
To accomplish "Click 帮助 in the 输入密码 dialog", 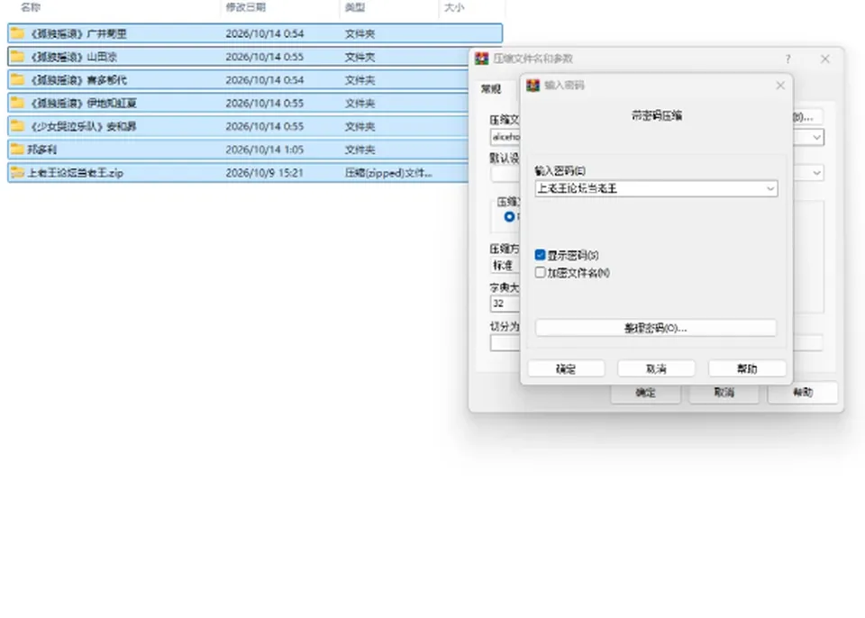I will pos(747,368).
